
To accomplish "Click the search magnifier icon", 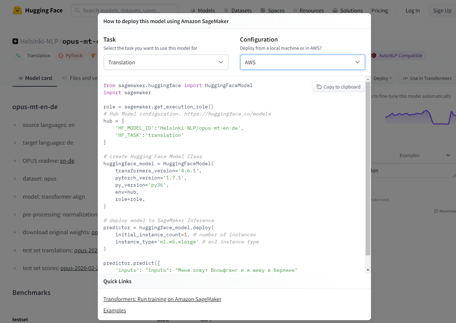I will (78, 10).
